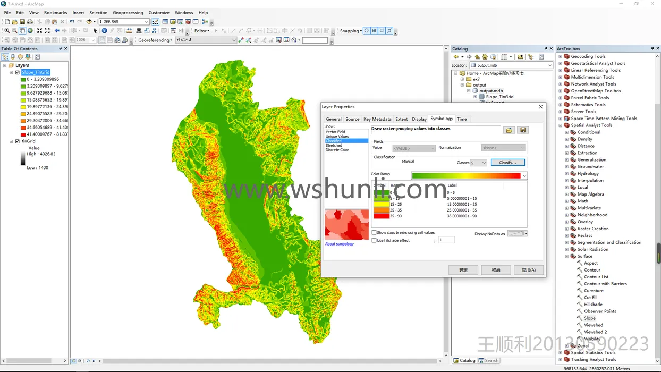Switch TOC to List By Selection

28,57
